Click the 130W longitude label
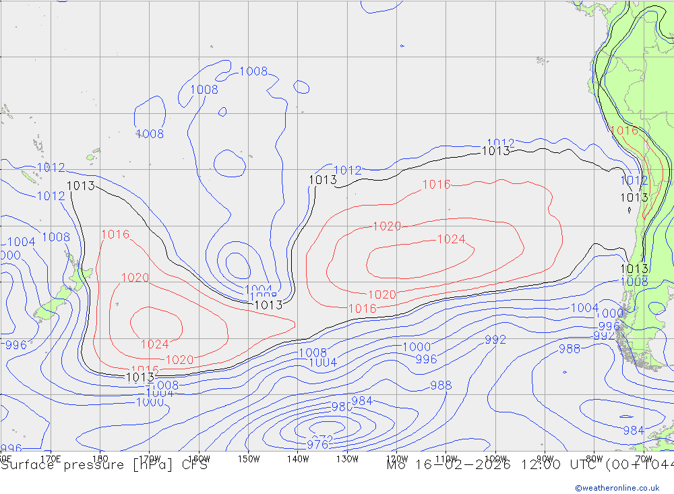 347,459
